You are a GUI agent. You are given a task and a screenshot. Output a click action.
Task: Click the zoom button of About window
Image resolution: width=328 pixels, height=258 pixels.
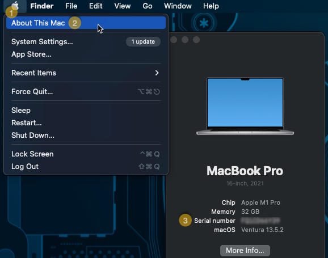(x=196, y=40)
